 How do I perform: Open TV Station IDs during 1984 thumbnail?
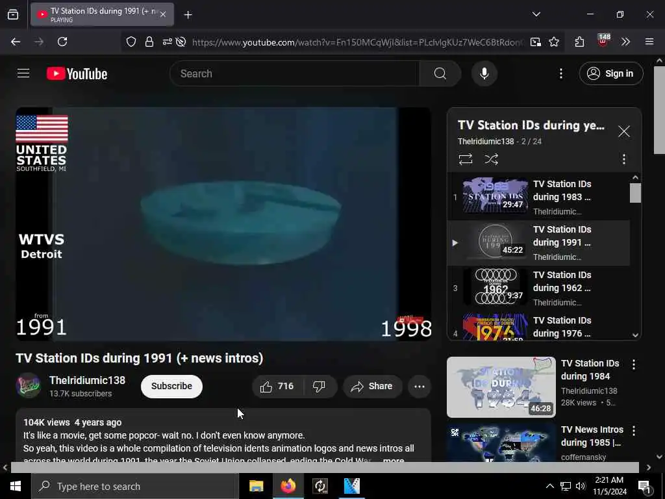pos(501,387)
